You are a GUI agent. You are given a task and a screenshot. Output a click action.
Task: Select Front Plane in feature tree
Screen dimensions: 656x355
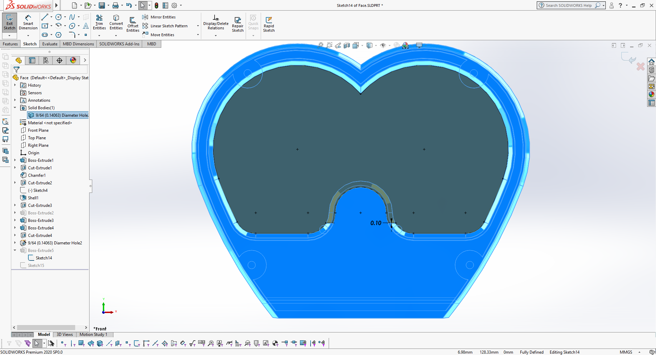38,130
